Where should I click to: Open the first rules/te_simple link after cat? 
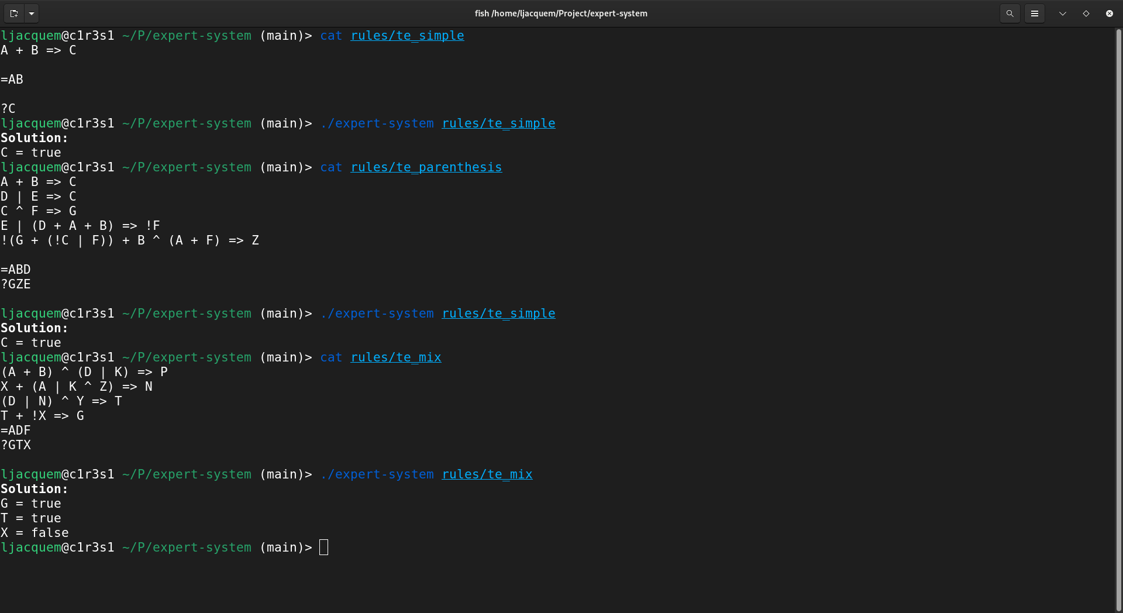pyautogui.click(x=407, y=36)
